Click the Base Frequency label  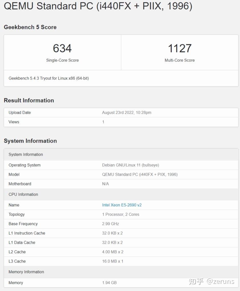(x=23, y=224)
